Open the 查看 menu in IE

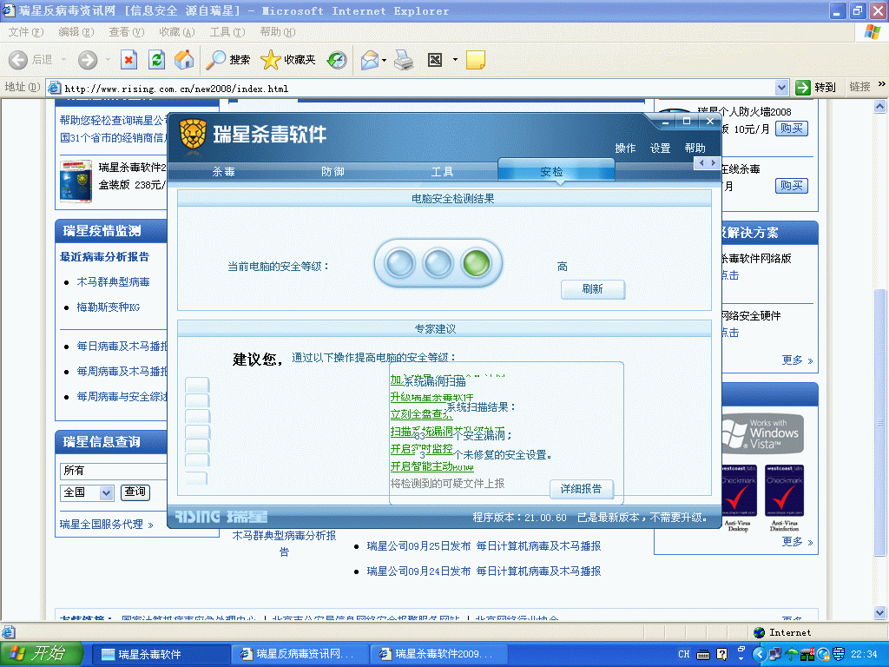(x=127, y=32)
